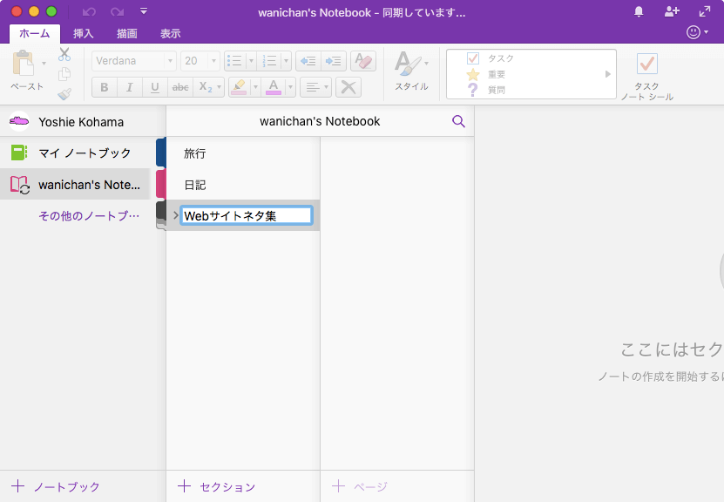This screenshot has width=724, height=502.
Task: Click the Webサイトネタ集 name field
Action: coord(247,215)
